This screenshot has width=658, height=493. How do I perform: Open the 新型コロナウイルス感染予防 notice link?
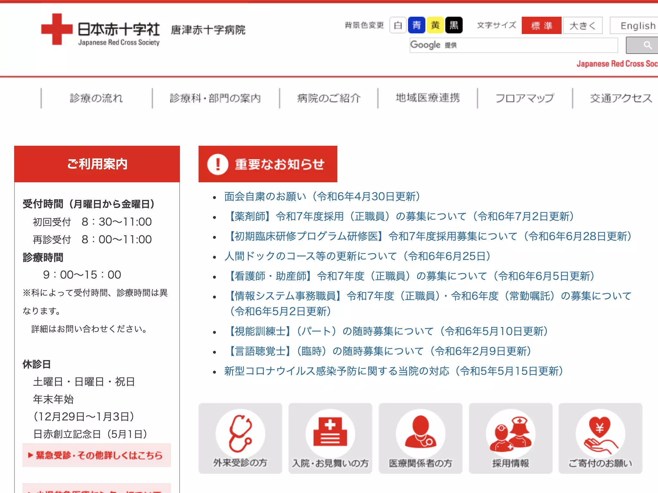[x=394, y=371]
